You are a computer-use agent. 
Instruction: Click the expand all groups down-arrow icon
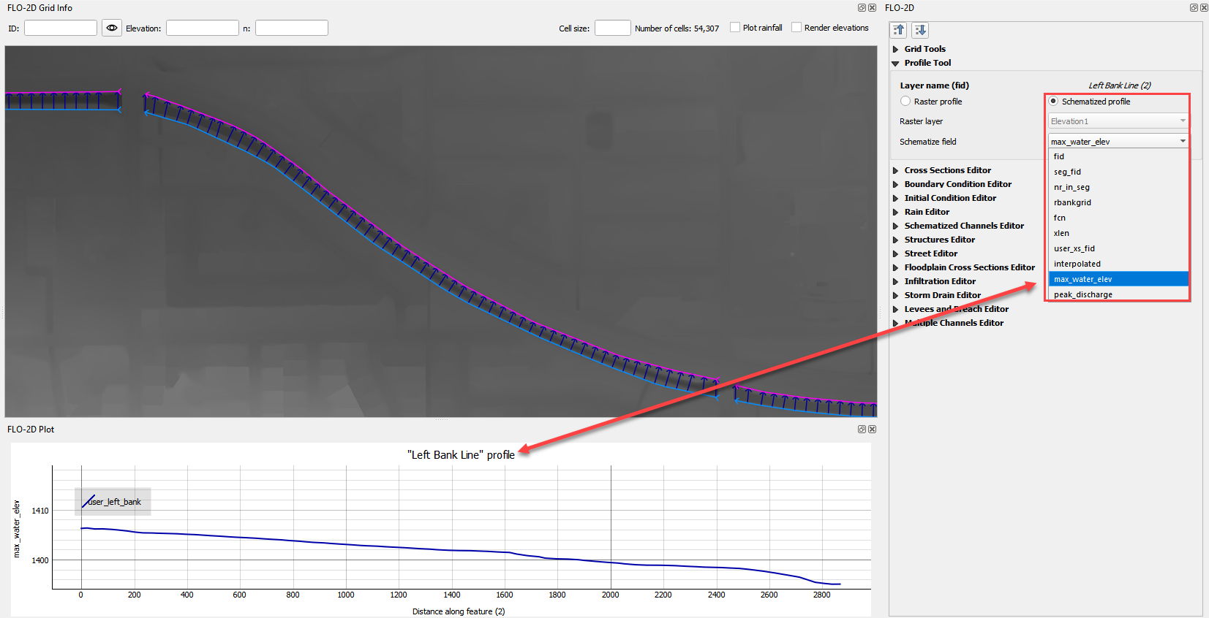(x=920, y=30)
